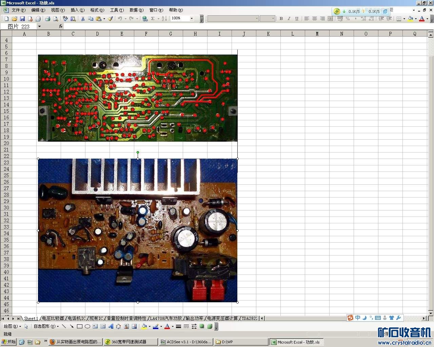Open the zoom 100% dropdown
This screenshot has height=347, width=434.
click(192, 18)
